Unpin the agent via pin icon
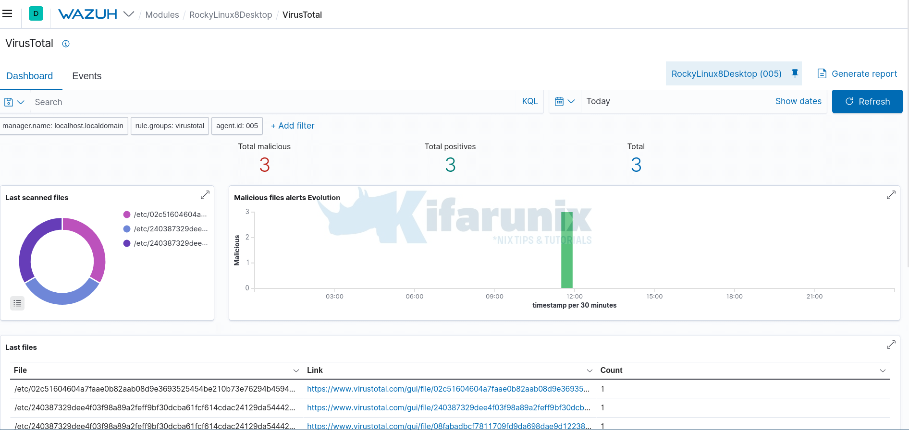This screenshot has height=430, width=909. pyautogui.click(x=795, y=73)
